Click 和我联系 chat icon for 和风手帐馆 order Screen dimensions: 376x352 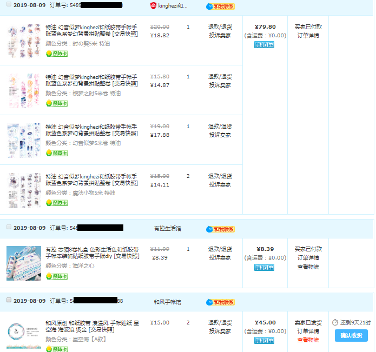220,302
